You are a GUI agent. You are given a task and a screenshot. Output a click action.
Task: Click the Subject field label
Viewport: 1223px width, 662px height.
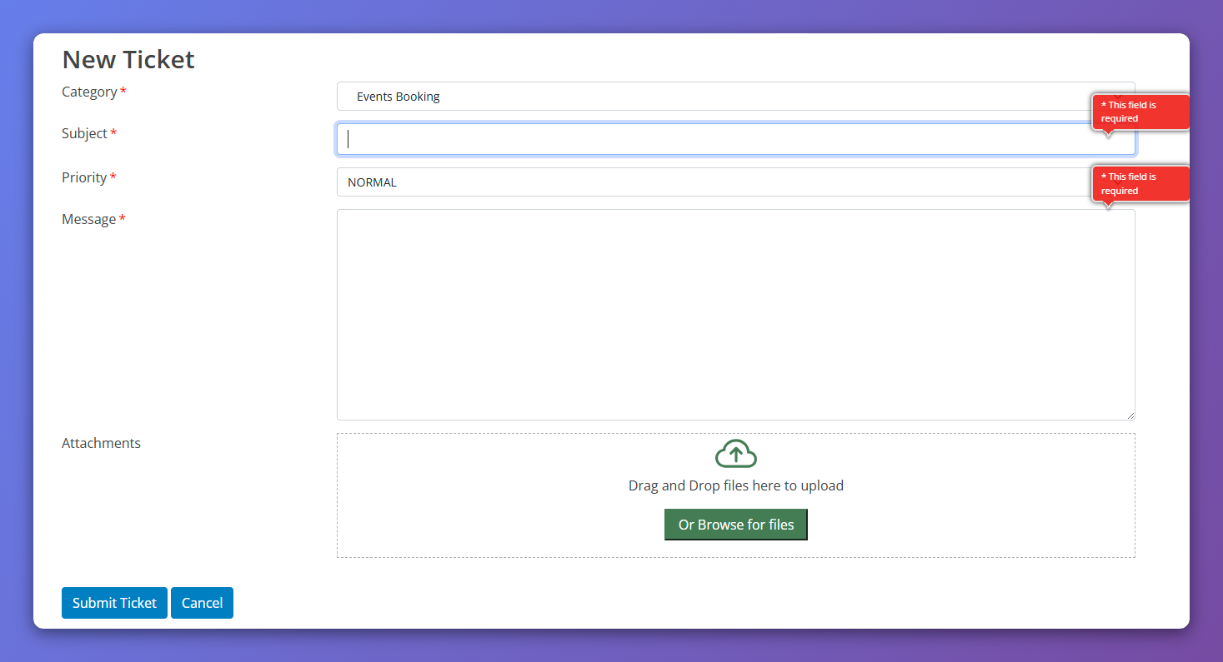[84, 133]
